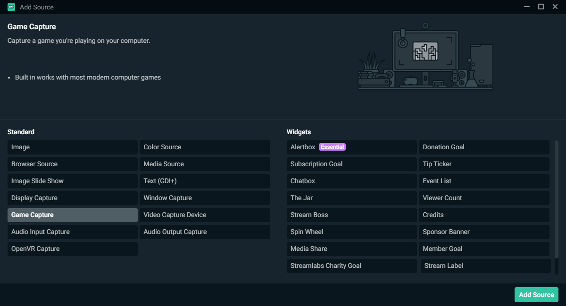Select the highlighted Game Capture source
566x306 pixels.
point(73,215)
